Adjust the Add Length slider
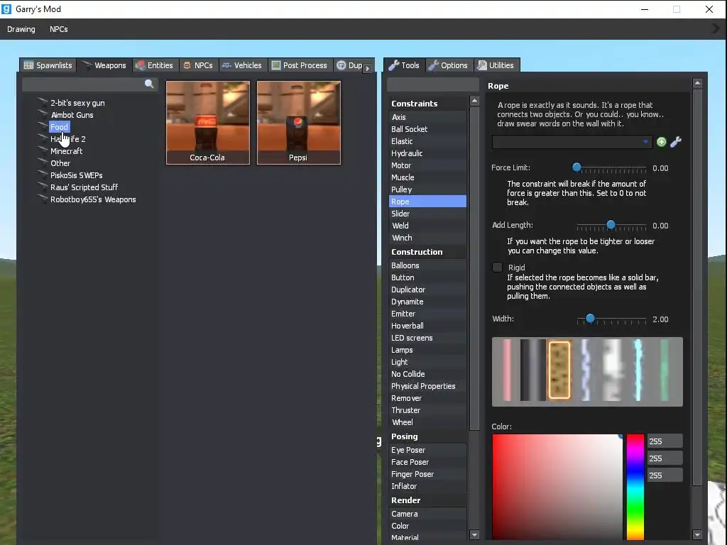Screen dimensions: 727x545 611,225
